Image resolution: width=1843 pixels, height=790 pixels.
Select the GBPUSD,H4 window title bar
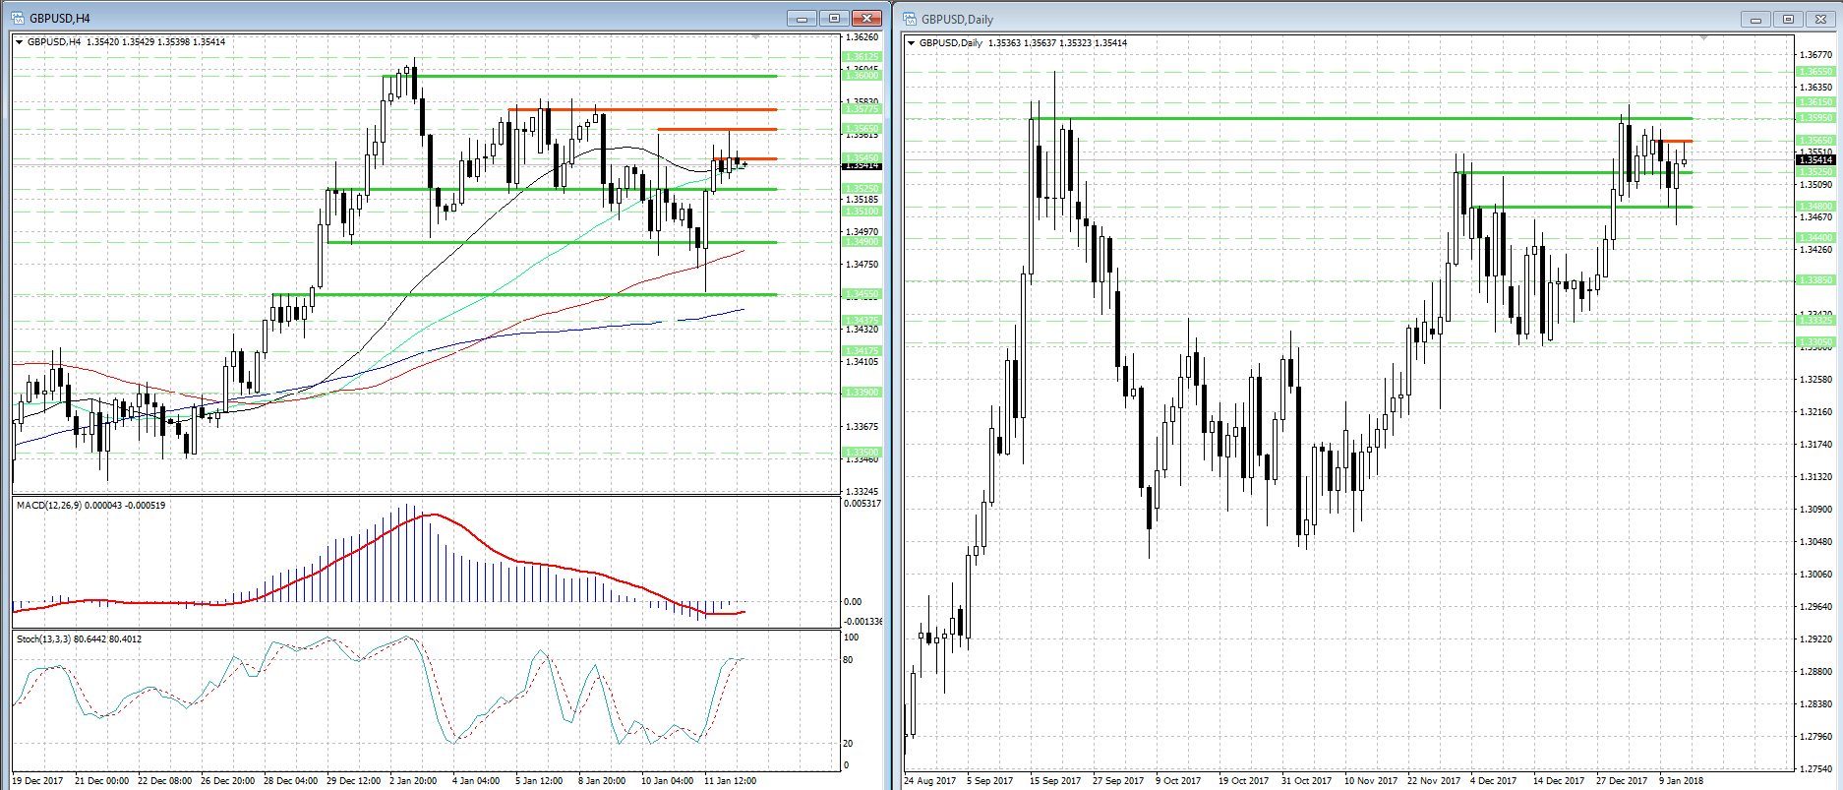pos(393,18)
